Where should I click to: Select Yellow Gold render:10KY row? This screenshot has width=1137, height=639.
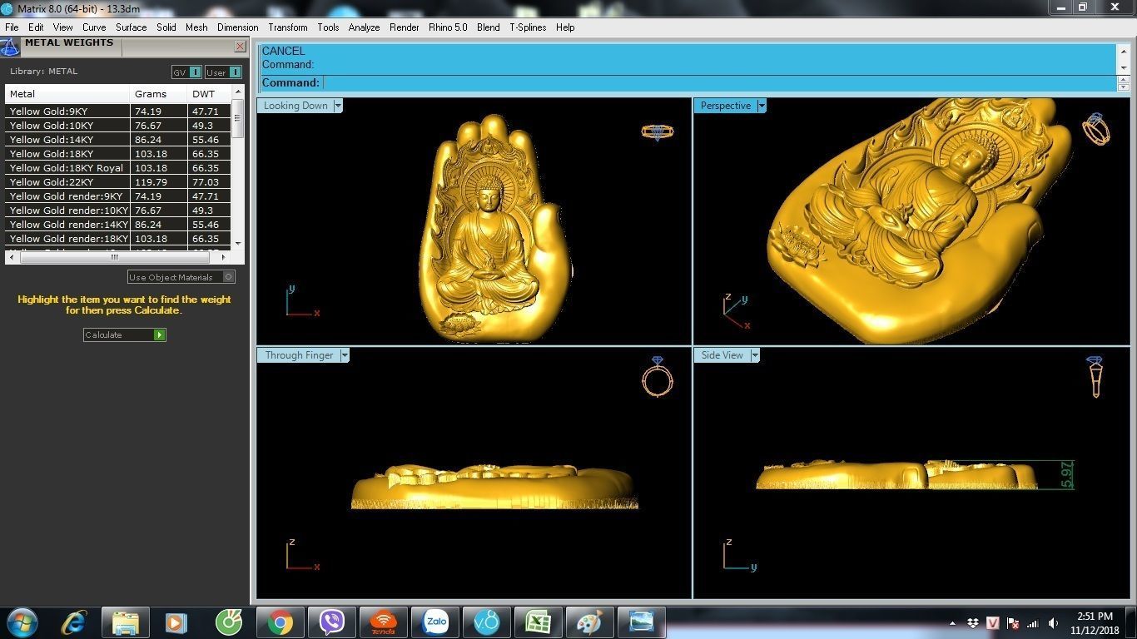117,211
